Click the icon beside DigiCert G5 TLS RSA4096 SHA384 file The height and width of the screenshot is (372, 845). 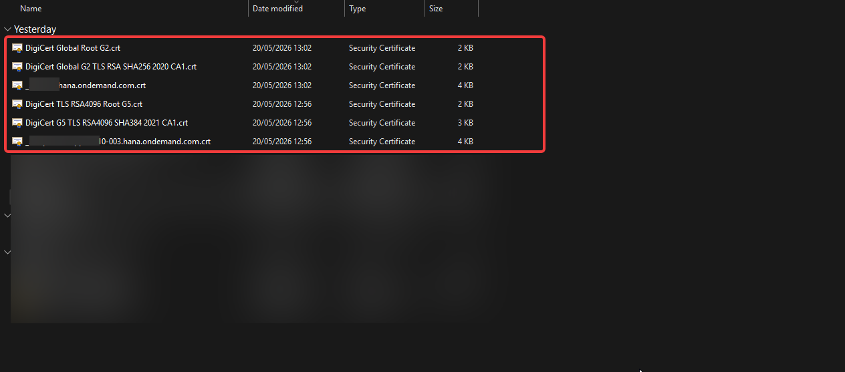tap(17, 123)
